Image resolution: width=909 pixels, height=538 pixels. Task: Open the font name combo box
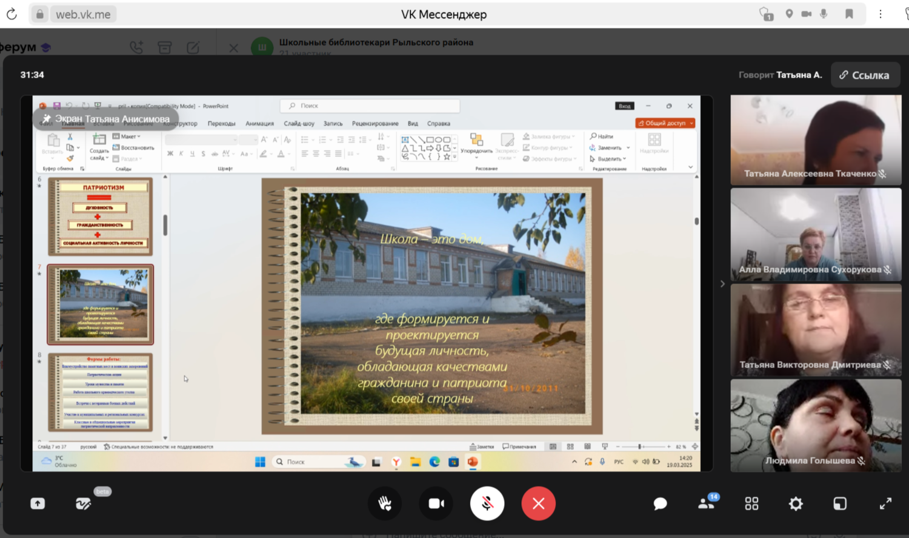click(x=201, y=140)
